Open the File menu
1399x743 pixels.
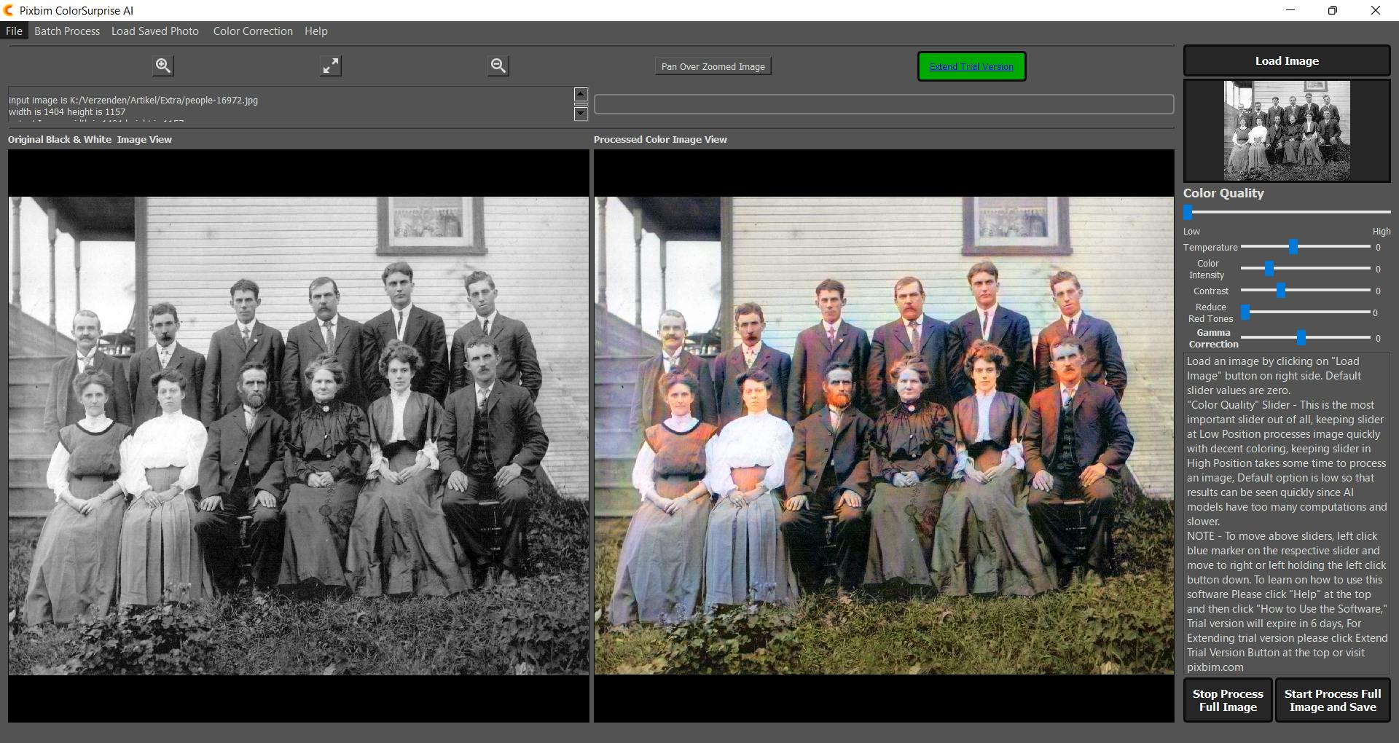coord(14,31)
